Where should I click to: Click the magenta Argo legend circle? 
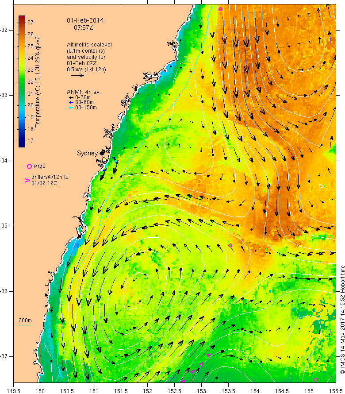point(29,166)
